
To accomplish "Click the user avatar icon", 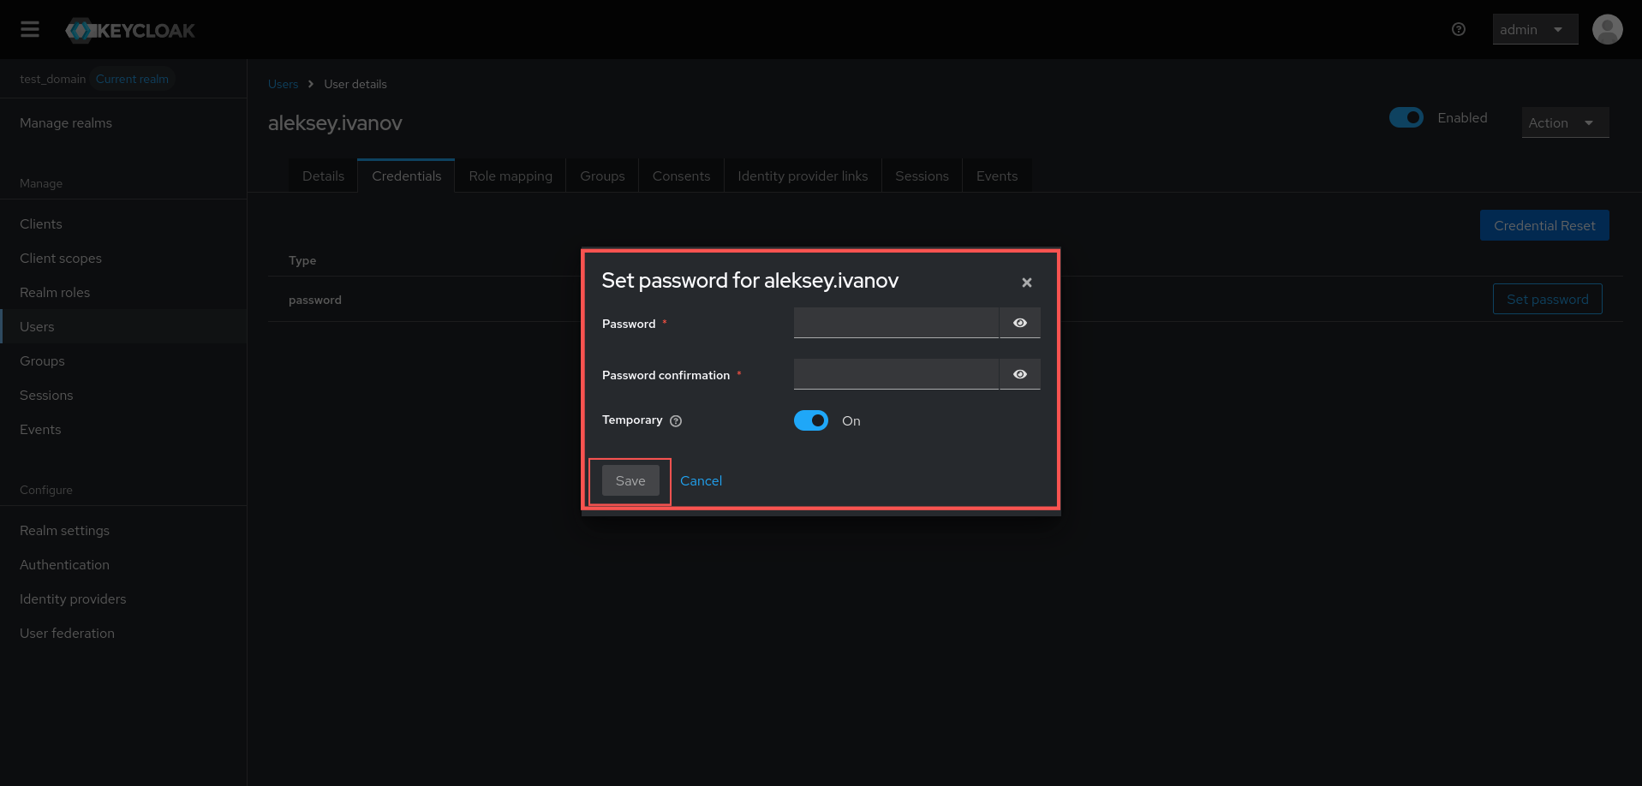I will [x=1607, y=30].
